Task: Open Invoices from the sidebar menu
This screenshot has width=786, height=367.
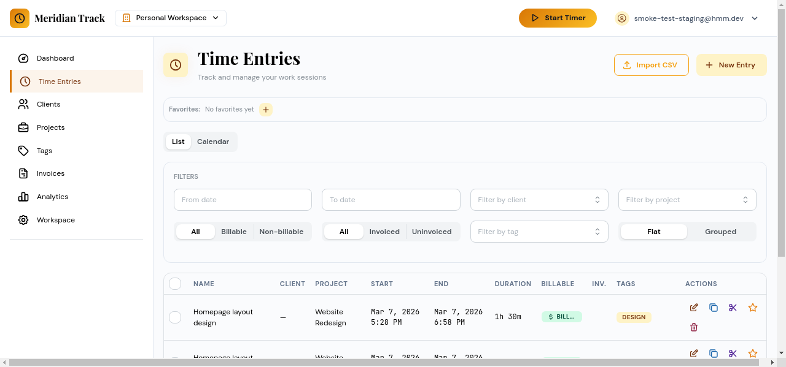Action: tap(50, 173)
